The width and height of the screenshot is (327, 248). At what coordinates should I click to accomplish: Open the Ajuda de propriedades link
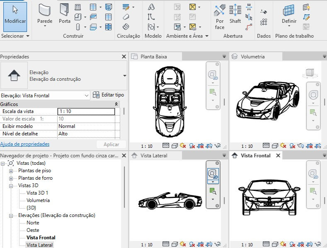point(25,144)
